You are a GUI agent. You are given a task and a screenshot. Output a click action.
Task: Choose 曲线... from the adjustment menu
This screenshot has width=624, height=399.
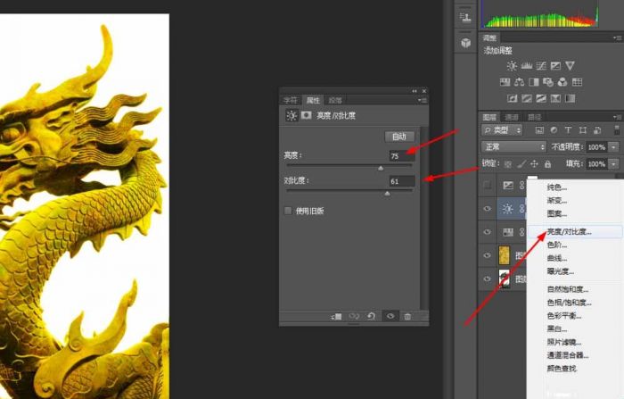[x=557, y=258]
